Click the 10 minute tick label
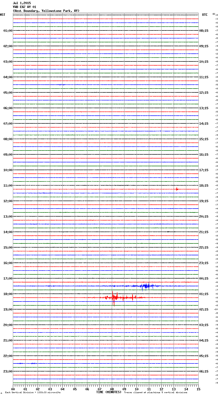 coord(137,389)
